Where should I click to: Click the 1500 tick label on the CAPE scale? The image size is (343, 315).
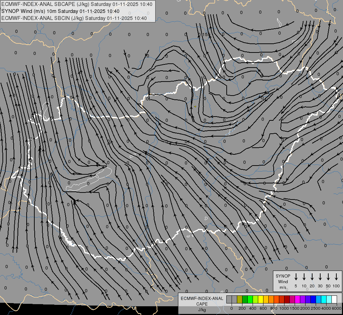295,308
